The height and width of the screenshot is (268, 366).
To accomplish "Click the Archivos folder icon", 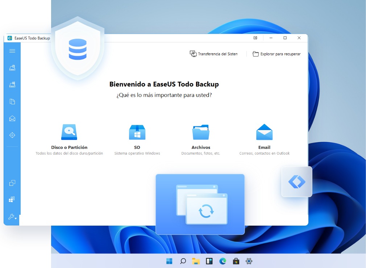I will (x=201, y=132).
